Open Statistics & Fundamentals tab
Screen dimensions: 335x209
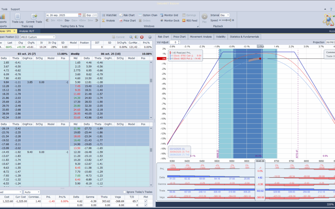[244, 37]
